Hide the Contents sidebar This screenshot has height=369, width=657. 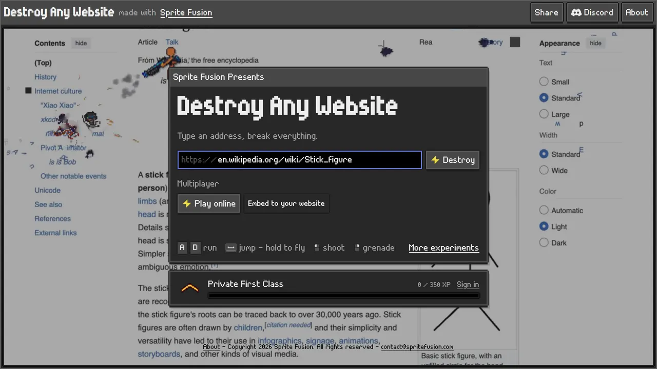coord(81,43)
